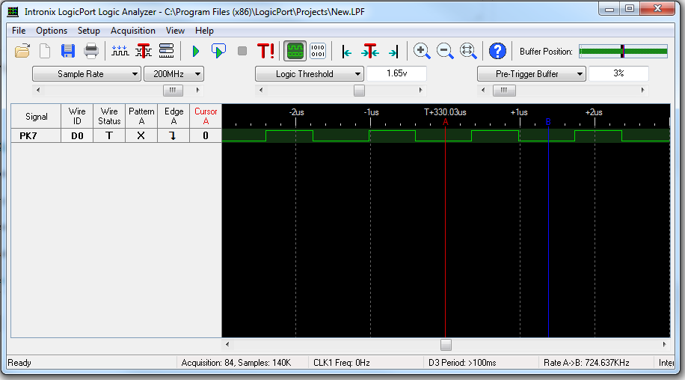The image size is (685, 380).
Task: Click sample rate slider right arrow
Action: point(198,90)
